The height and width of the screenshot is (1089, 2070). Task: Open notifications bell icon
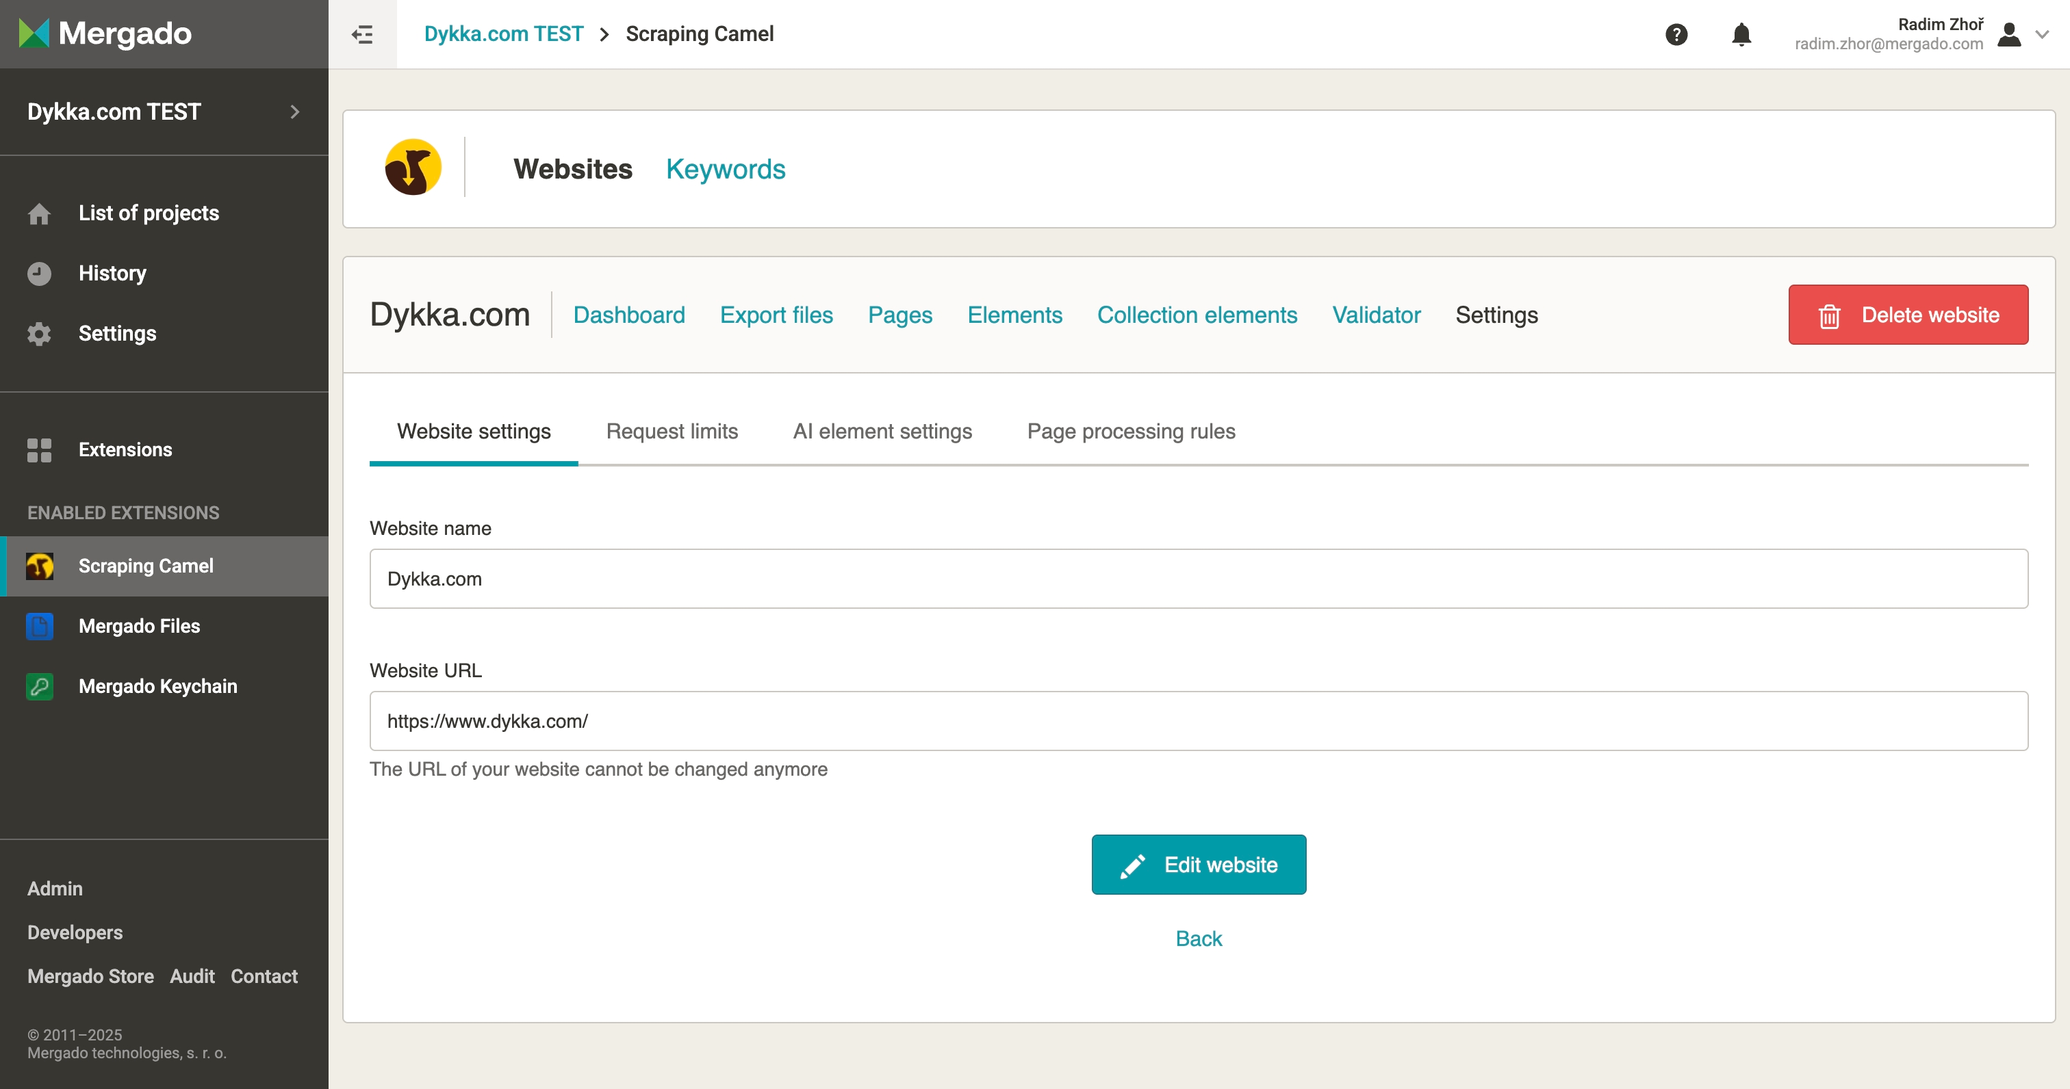point(1741,34)
